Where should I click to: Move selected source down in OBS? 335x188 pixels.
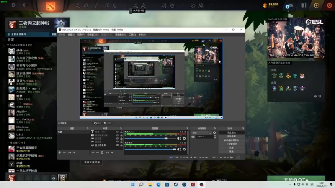click(112, 152)
